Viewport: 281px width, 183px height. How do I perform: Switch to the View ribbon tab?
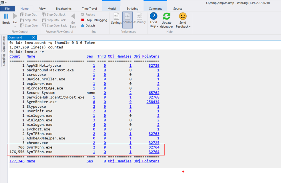[42, 9]
